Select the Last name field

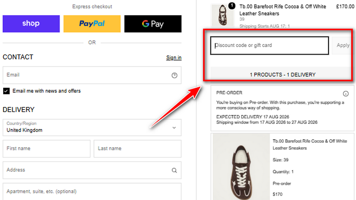pos(138,149)
